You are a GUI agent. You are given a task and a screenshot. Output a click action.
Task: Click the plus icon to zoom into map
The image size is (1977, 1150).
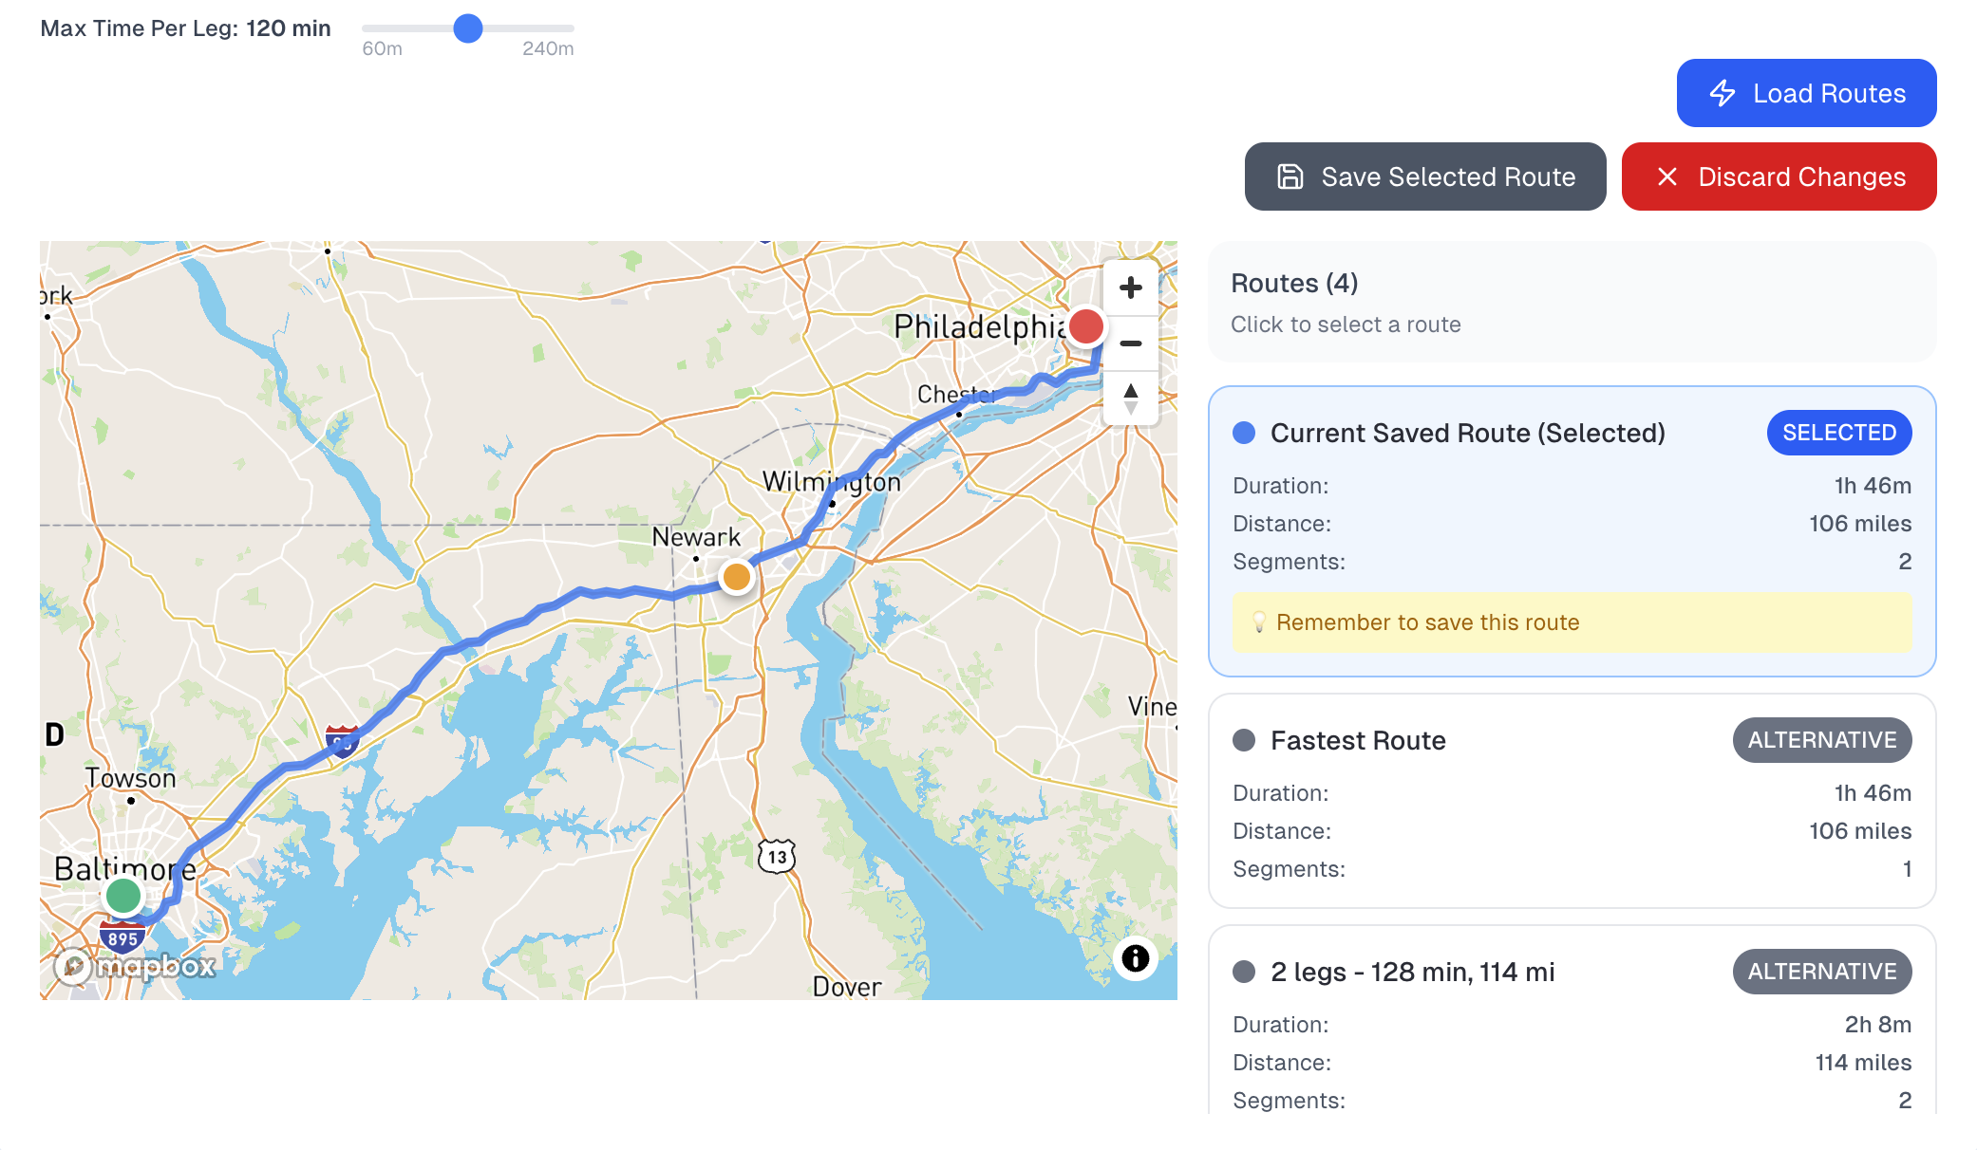(x=1130, y=287)
